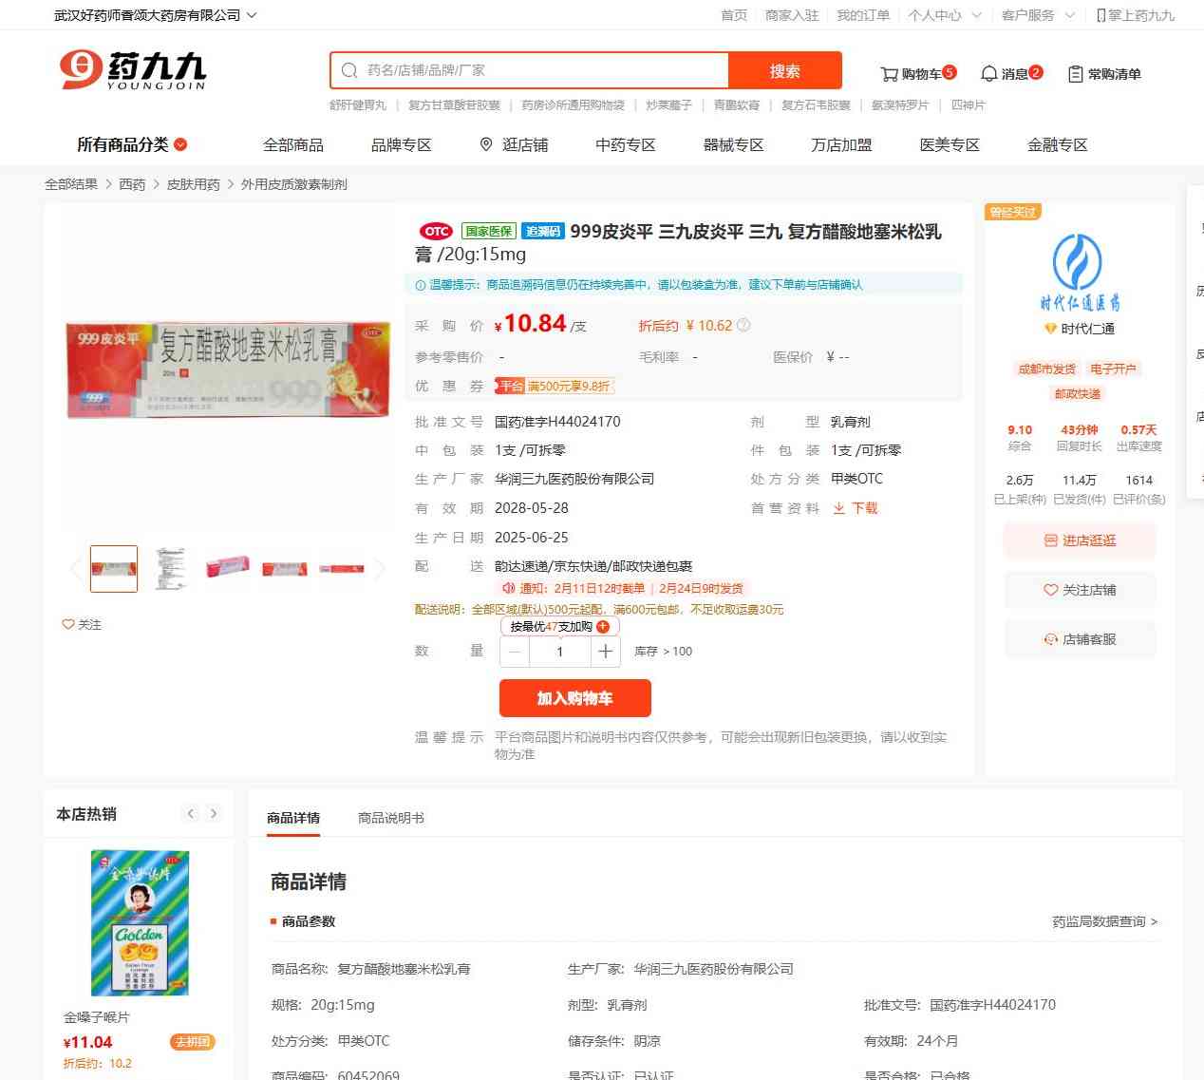Expand the company name dropdown at top left

[252, 15]
